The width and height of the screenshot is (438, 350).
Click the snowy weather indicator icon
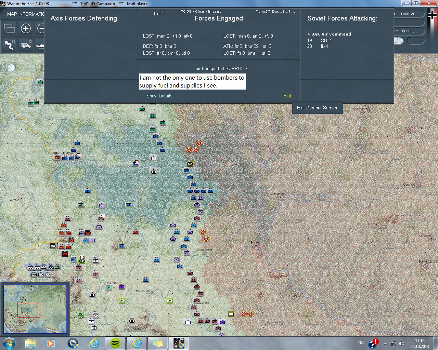click(399, 41)
